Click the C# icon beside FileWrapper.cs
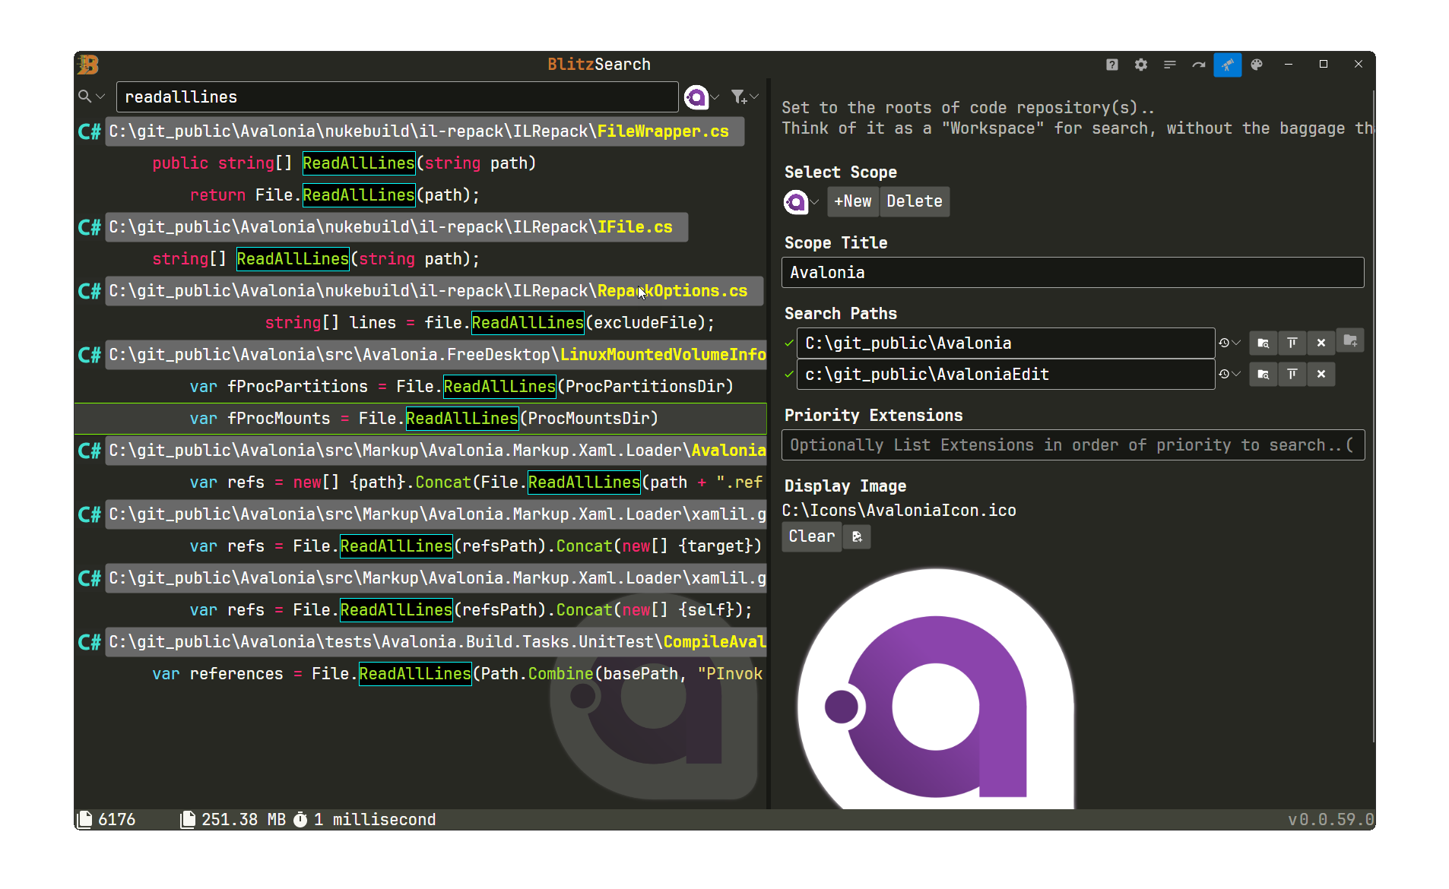The height and width of the screenshot is (889, 1449). [x=90, y=131]
